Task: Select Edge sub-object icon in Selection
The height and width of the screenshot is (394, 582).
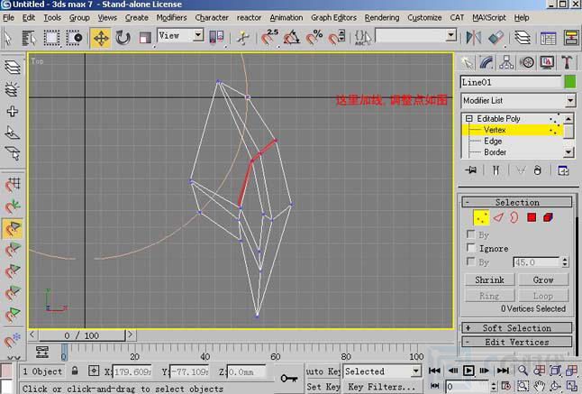Action: click(x=498, y=217)
